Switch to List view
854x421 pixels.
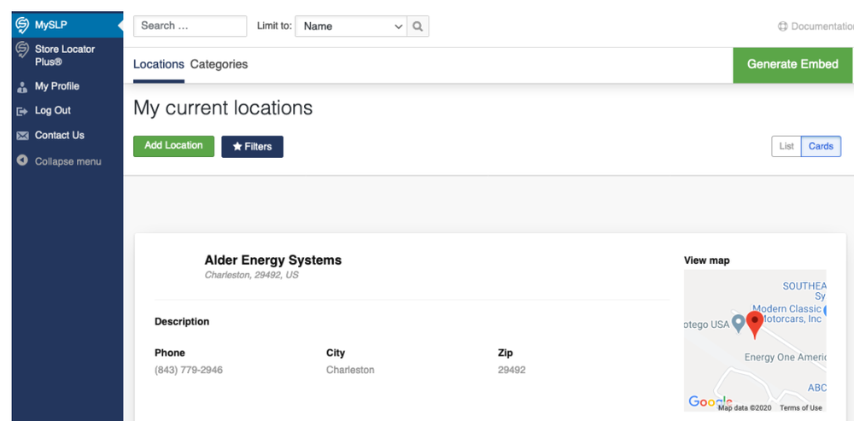click(x=787, y=146)
